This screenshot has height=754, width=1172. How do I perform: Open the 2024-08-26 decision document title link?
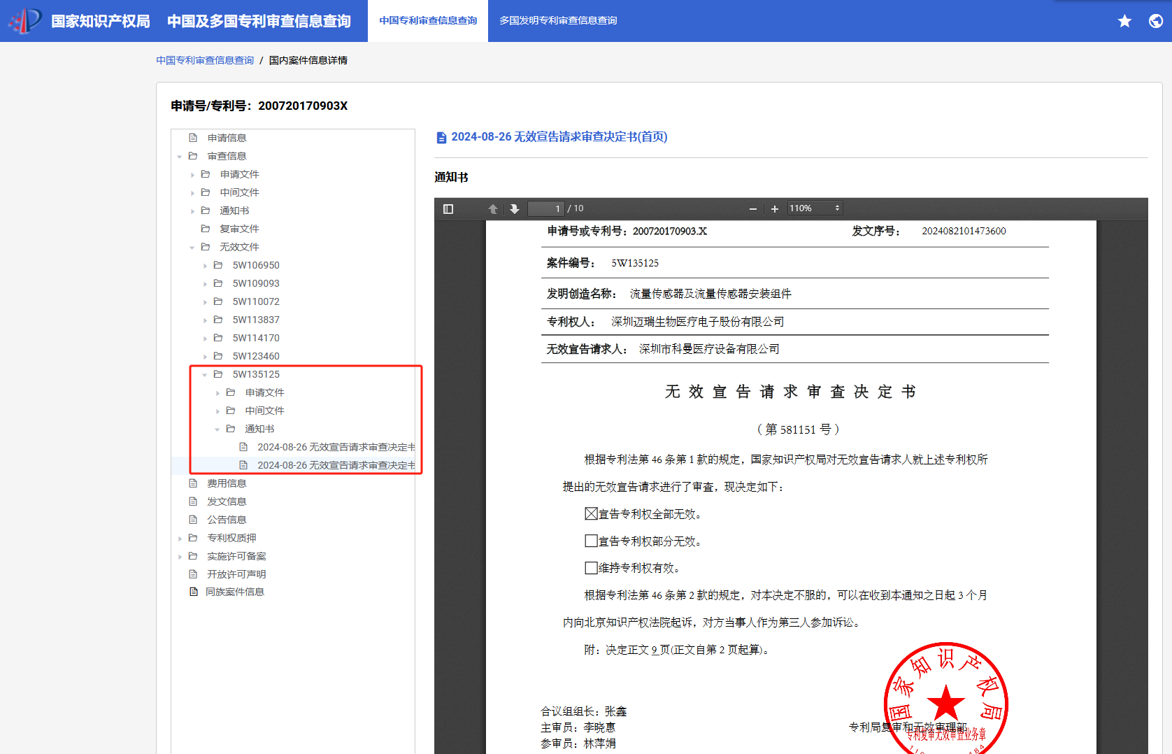[x=559, y=137]
